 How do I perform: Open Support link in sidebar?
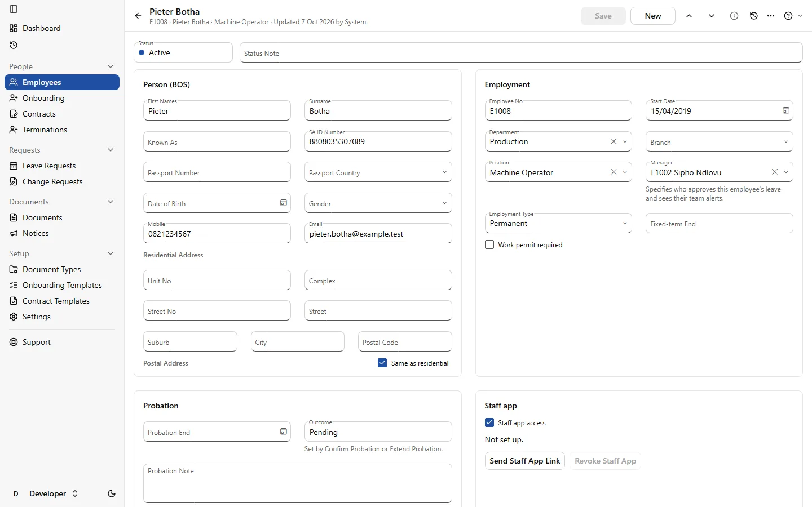coord(62,342)
